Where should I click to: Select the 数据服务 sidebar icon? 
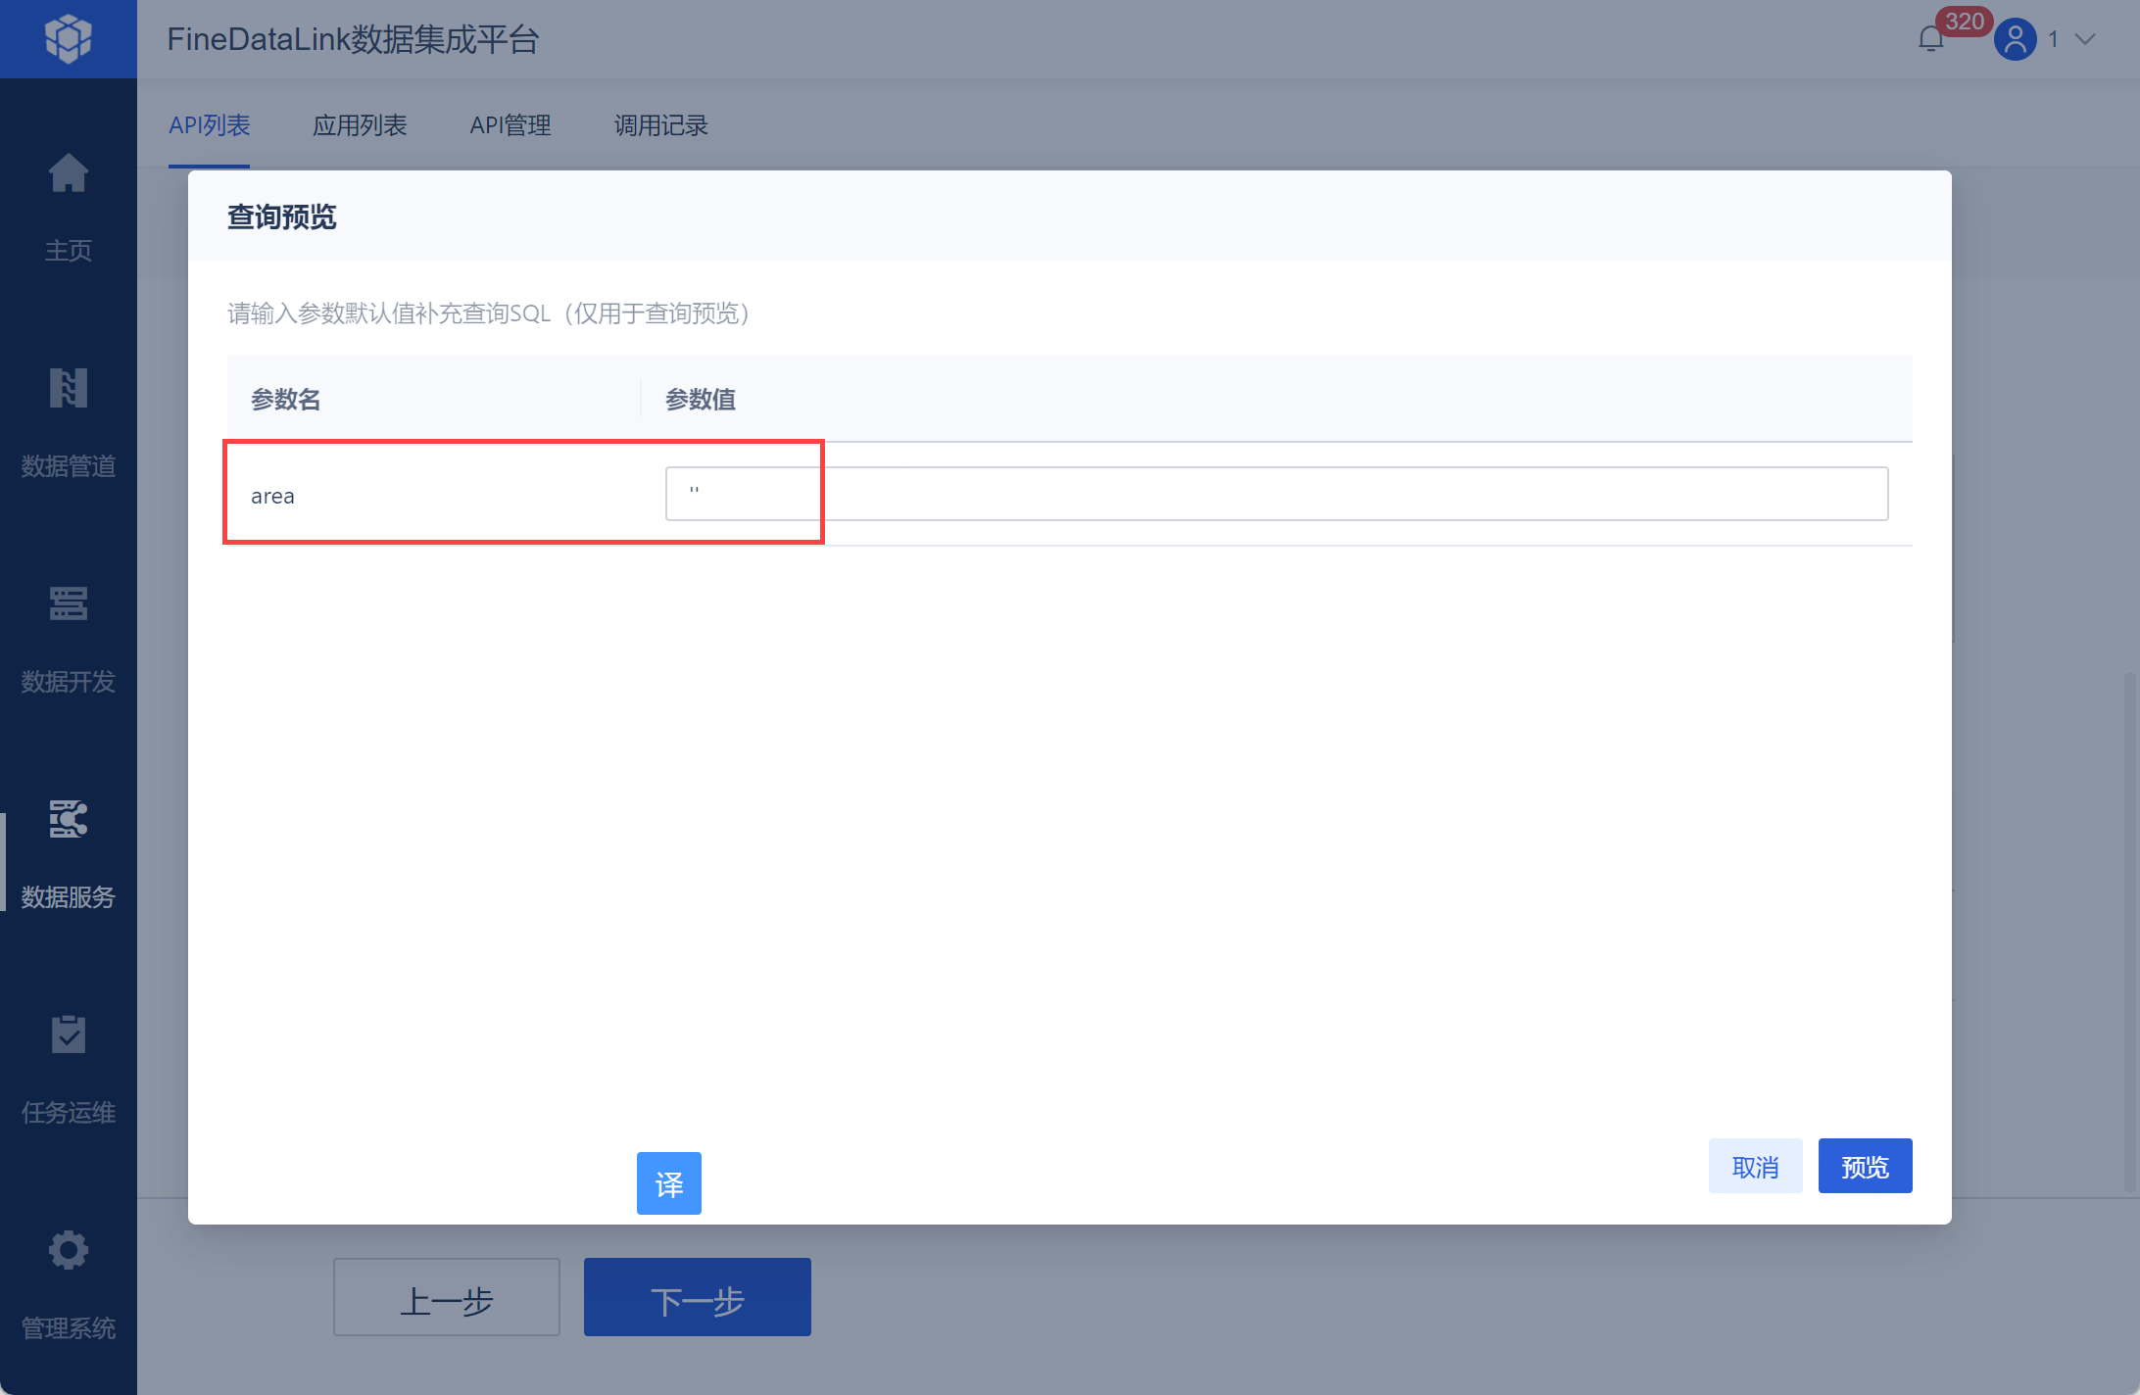click(68, 819)
